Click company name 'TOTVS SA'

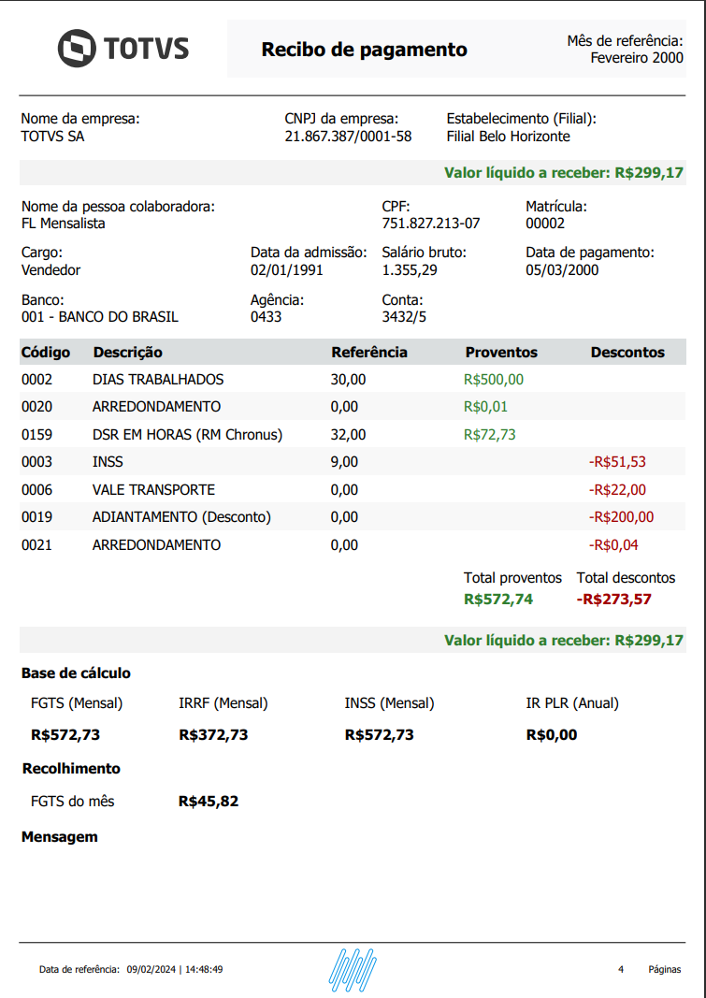(x=52, y=137)
